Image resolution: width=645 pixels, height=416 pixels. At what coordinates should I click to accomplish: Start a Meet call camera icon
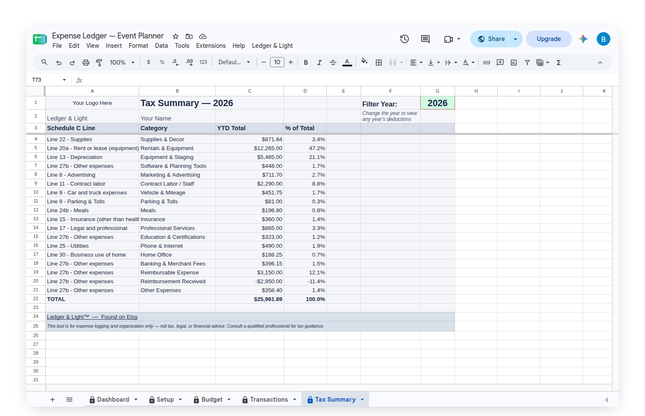(449, 39)
